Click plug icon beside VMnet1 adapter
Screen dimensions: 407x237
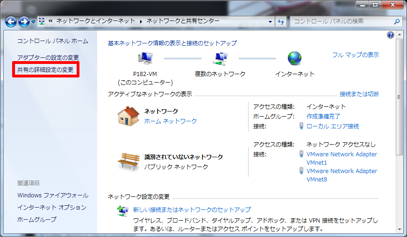click(x=301, y=154)
